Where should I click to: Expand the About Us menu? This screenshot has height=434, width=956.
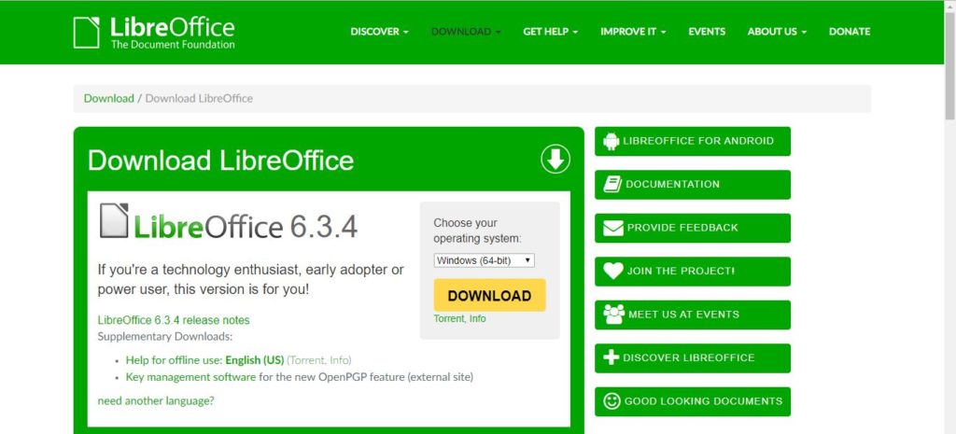coord(777,32)
